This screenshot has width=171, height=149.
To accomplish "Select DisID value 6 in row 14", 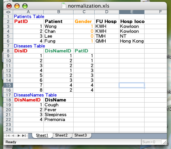I will coord(28,80).
